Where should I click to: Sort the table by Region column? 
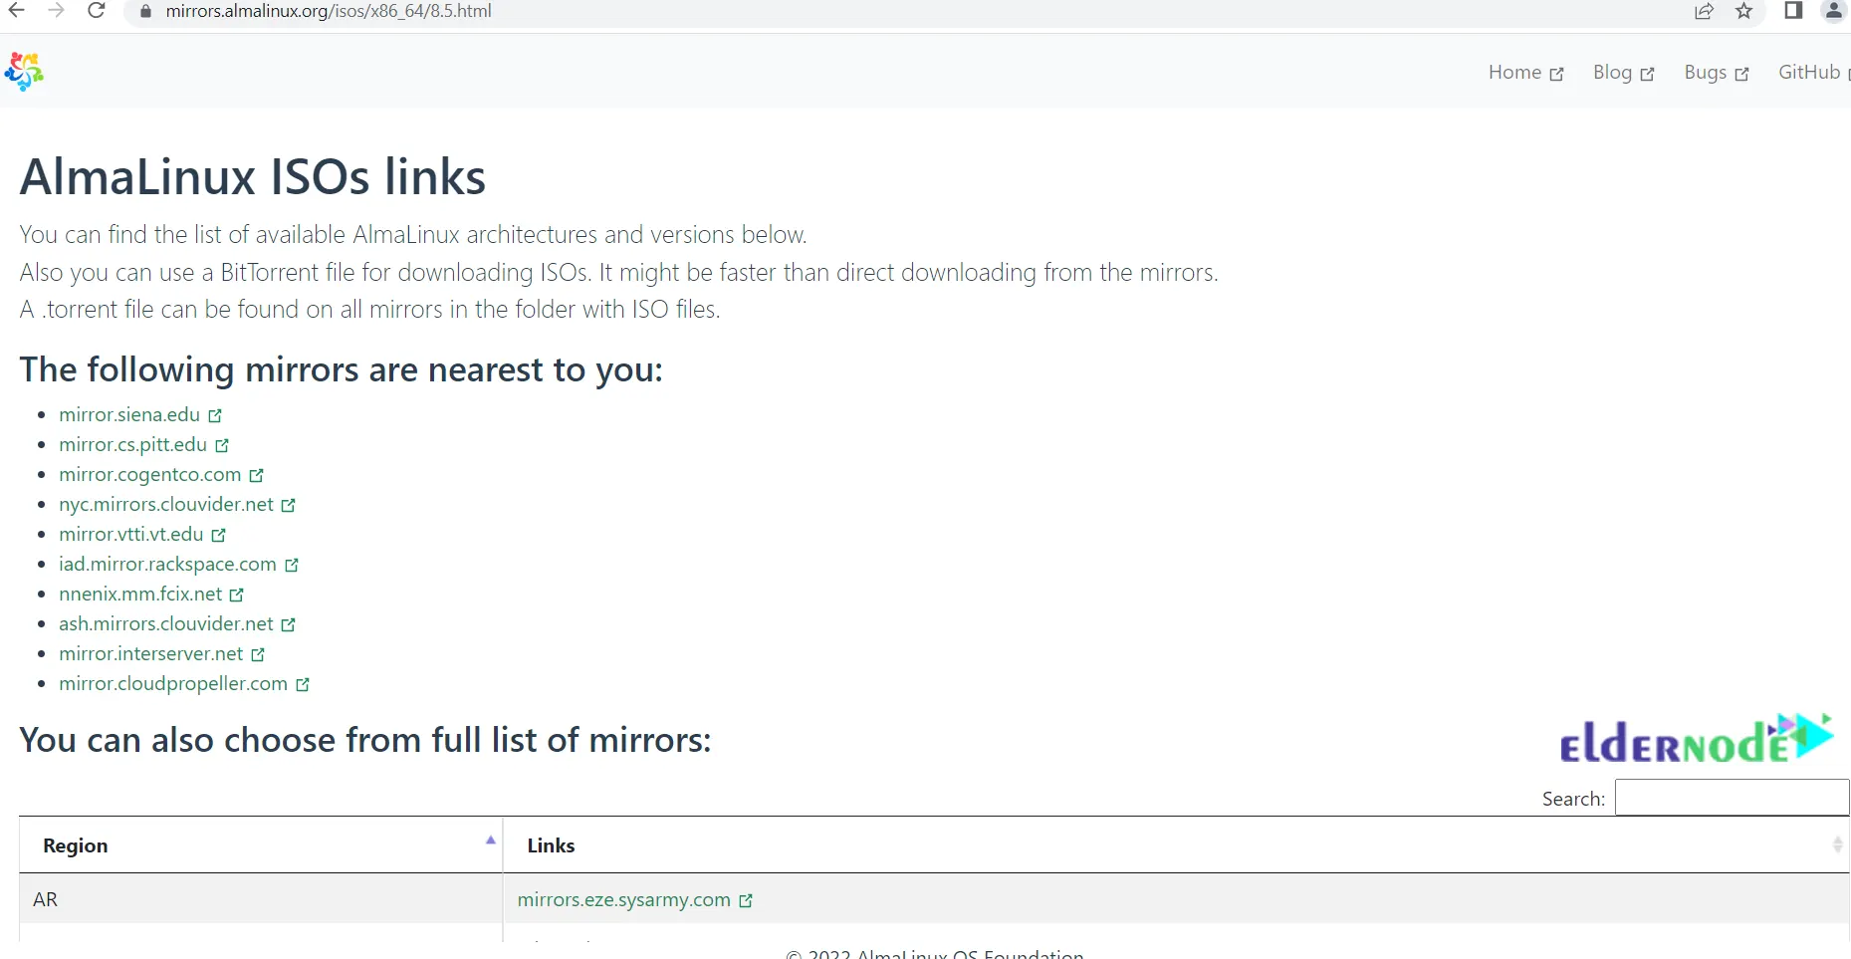click(x=261, y=845)
